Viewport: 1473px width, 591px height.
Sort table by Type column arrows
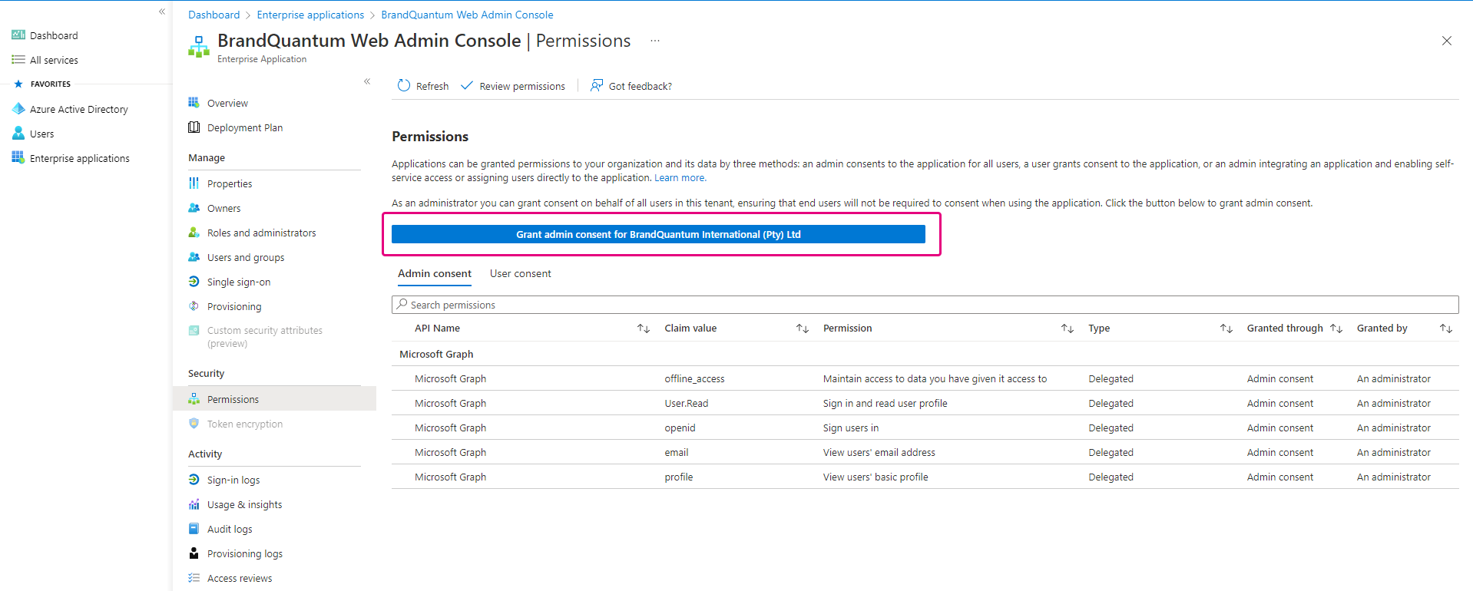[1226, 329]
